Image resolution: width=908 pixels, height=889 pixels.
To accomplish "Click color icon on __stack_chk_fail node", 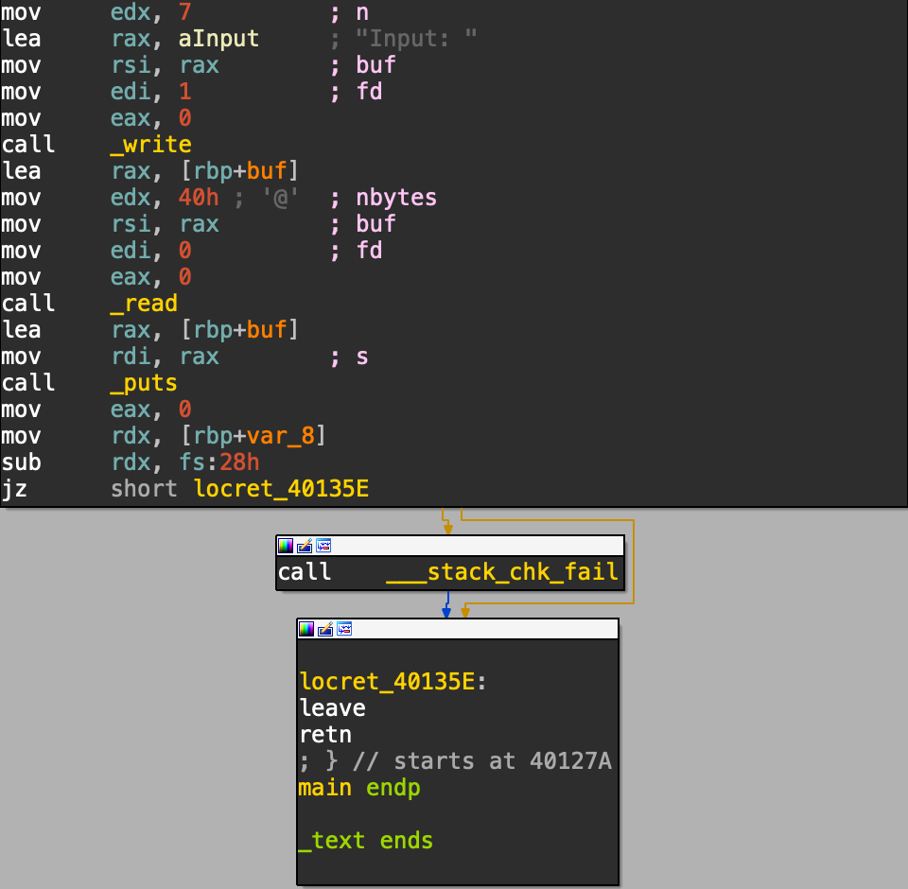I will [286, 546].
